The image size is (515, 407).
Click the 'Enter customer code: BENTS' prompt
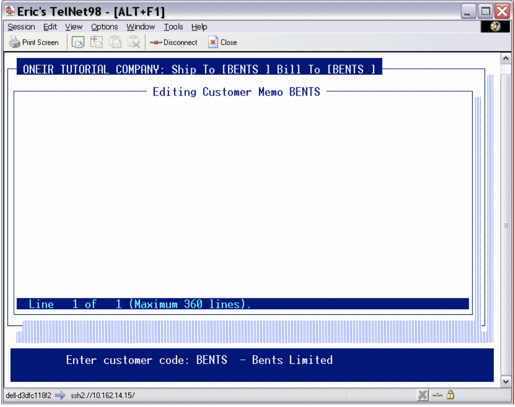coord(147,360)
